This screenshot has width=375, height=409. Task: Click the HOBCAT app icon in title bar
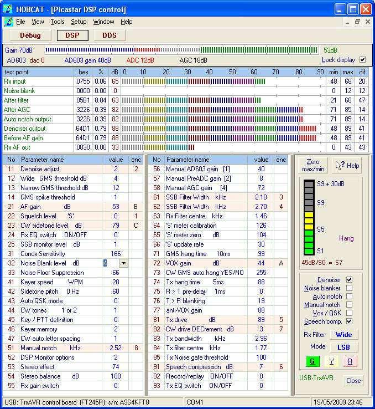(x=9, y=9)
